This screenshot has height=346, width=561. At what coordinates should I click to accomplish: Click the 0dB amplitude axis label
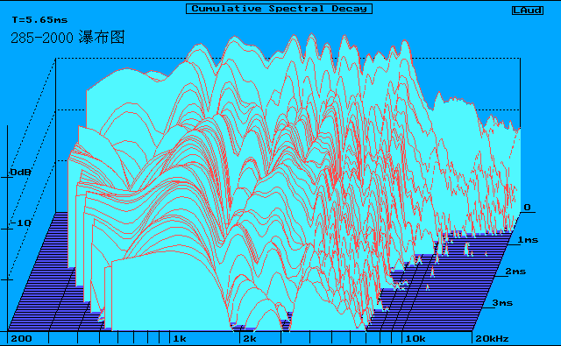click(x=20, y=173)
